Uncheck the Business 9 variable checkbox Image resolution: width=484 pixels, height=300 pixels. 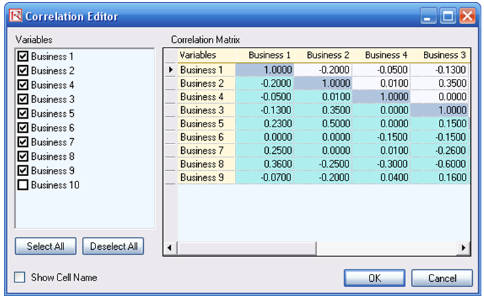point(23,170)
